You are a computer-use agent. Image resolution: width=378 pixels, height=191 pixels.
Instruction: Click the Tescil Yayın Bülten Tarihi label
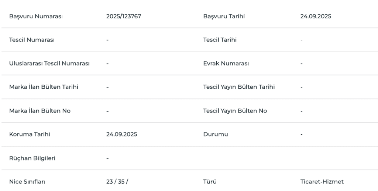coord(239,87)
